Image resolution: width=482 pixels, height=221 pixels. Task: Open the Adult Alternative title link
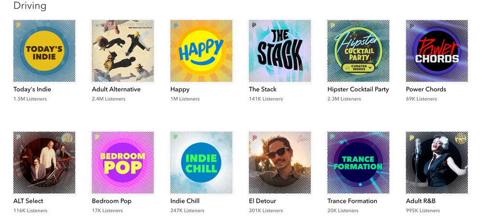116,89
